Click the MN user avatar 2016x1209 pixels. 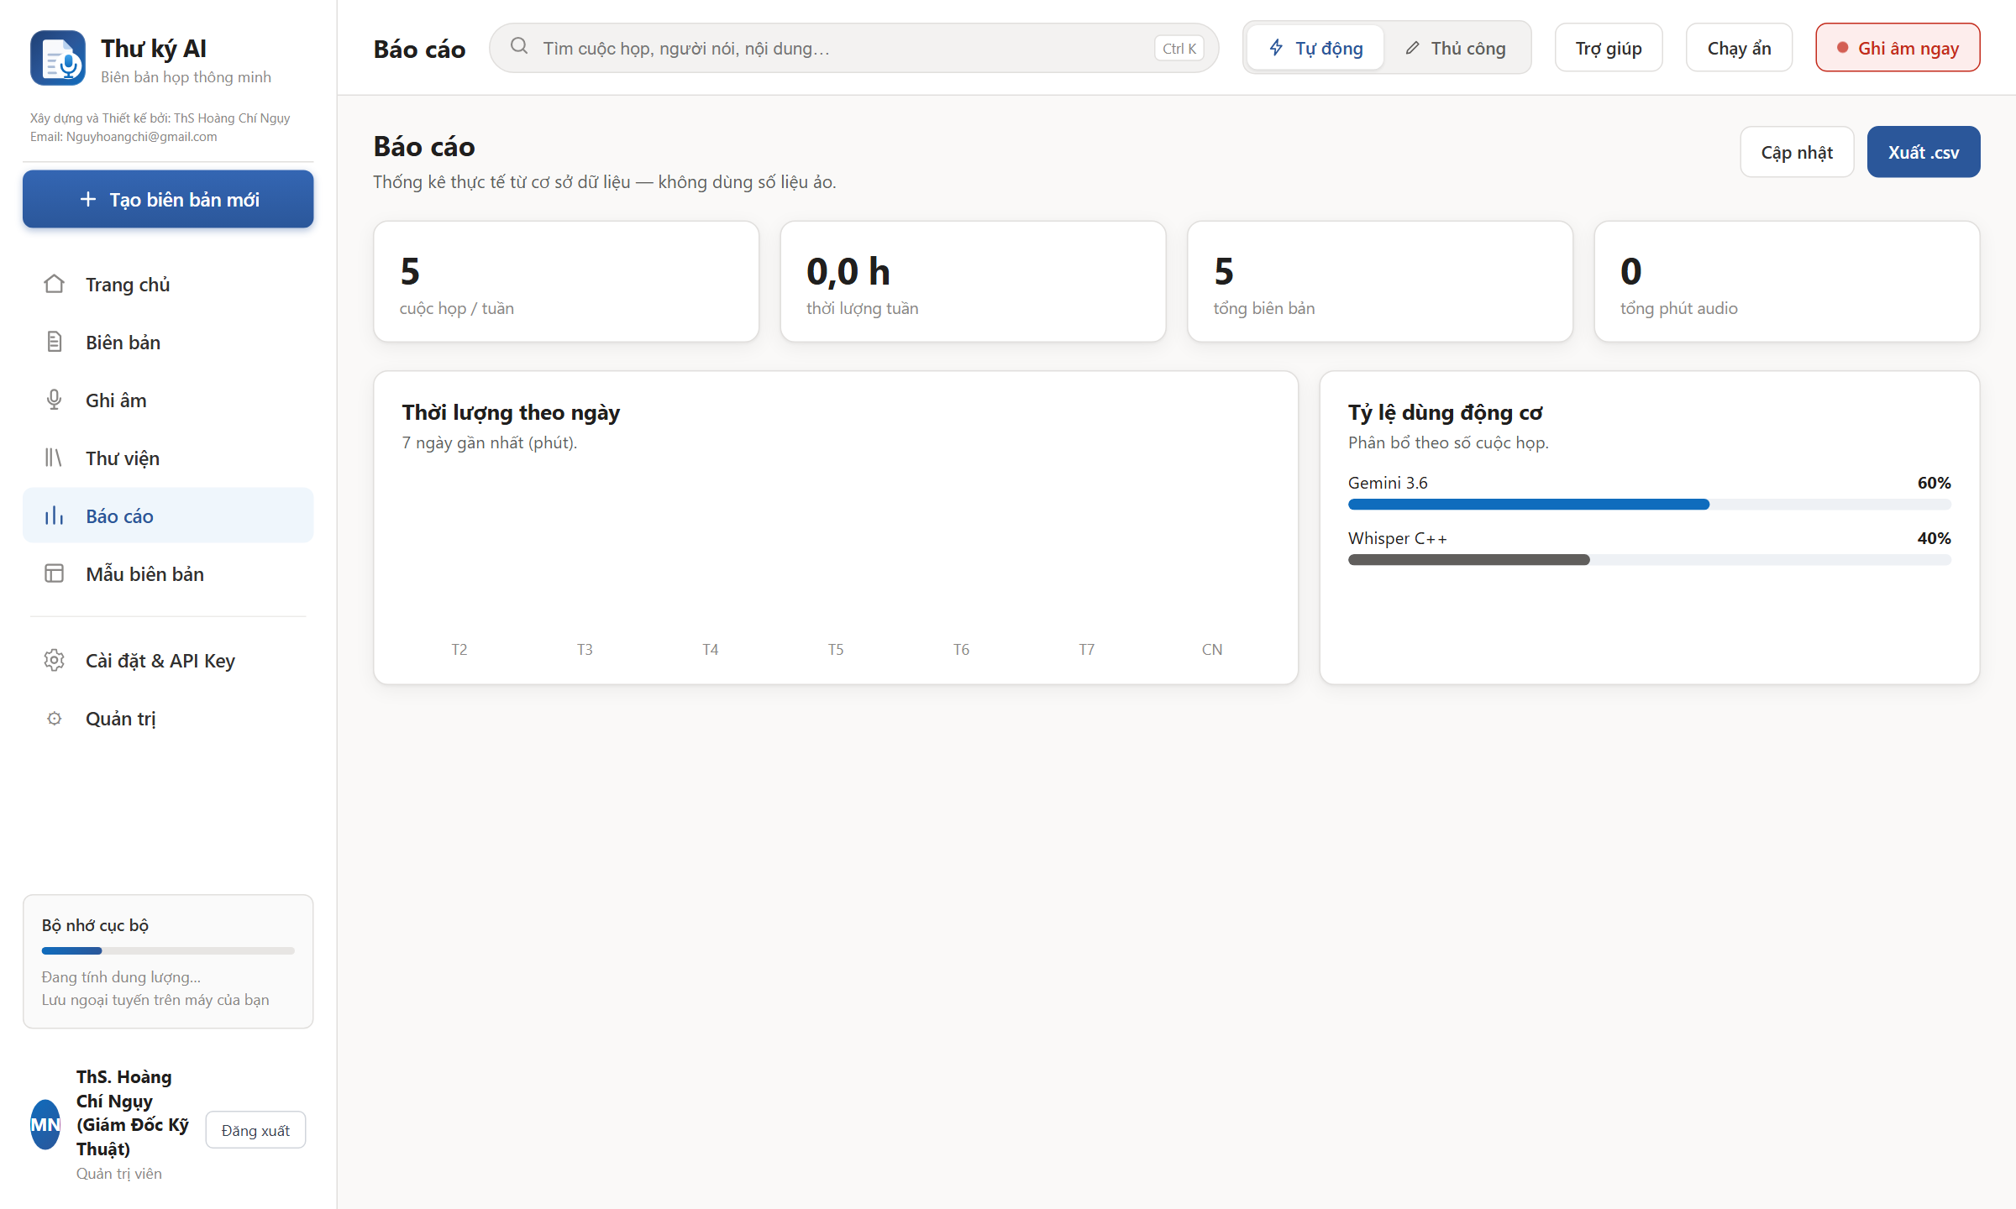click(x=45, y=1124)
